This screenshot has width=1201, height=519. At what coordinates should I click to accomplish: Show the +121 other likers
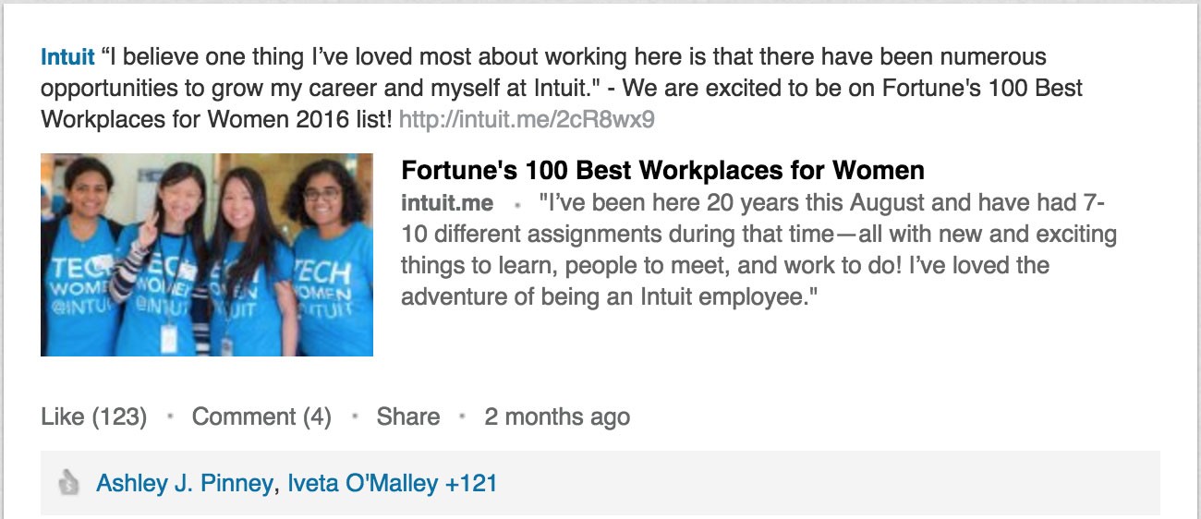point(471,482)
